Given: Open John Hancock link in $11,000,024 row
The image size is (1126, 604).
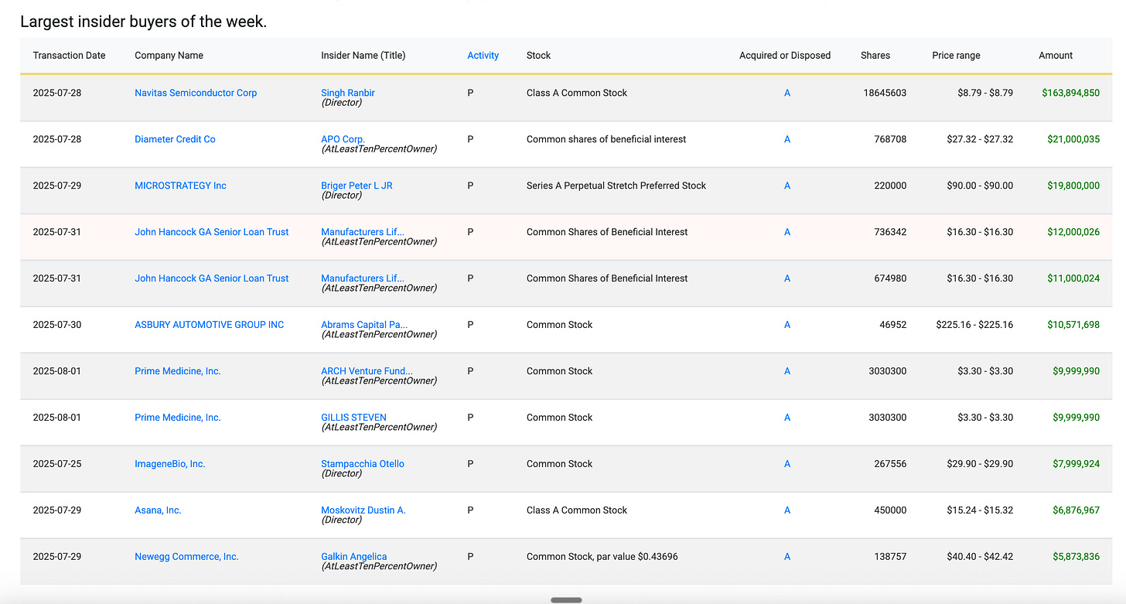Looking at the screenshot, I should [x=211, y=278].
